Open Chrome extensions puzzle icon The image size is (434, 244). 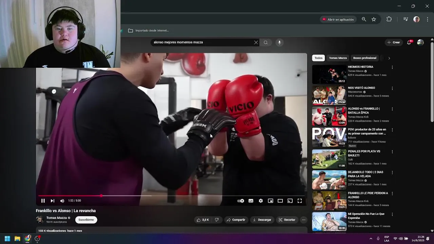[x=389, y=19]
